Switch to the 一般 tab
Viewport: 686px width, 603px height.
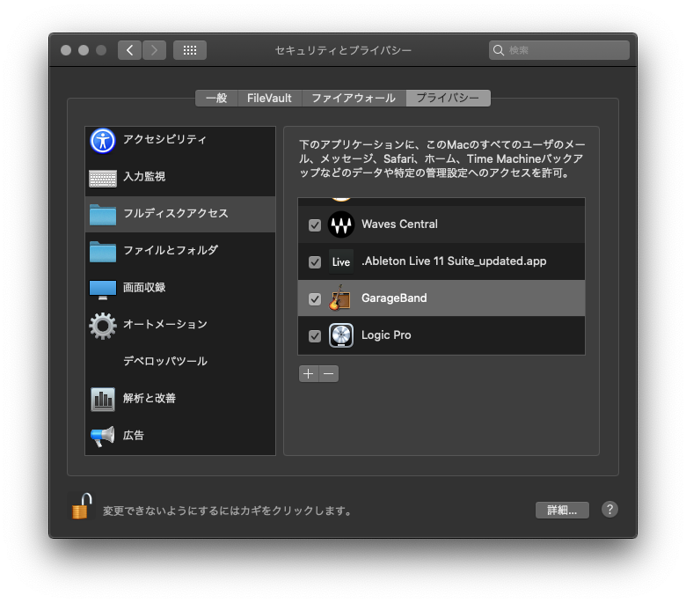[x=216, y=98]
